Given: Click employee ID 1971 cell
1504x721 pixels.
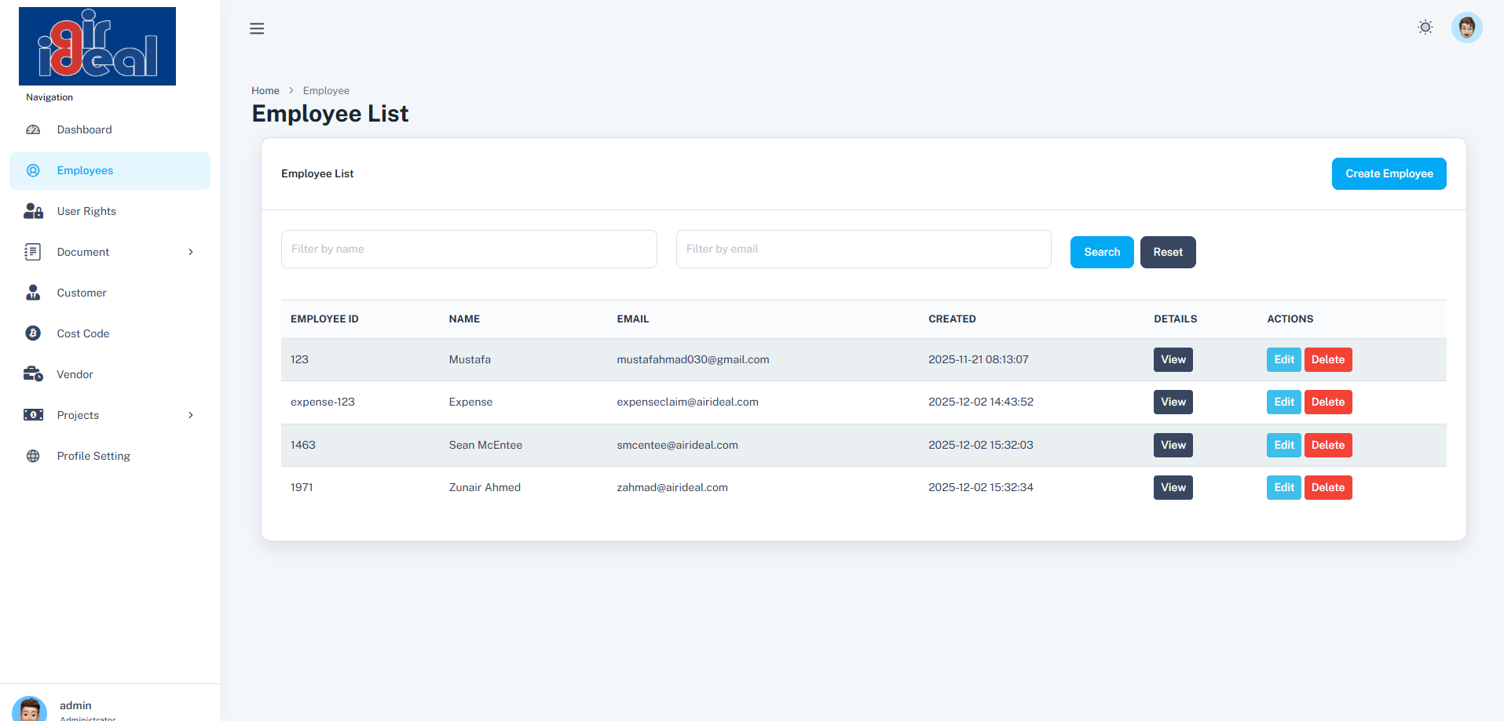Looking at the screenshot, I should (x=302, y=487).
